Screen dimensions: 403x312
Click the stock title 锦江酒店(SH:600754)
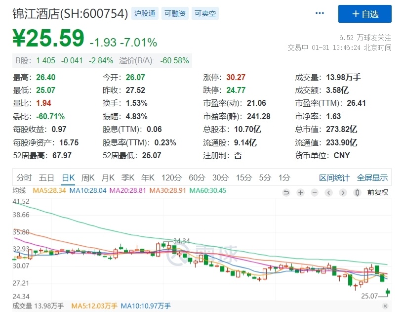(70, 13)
